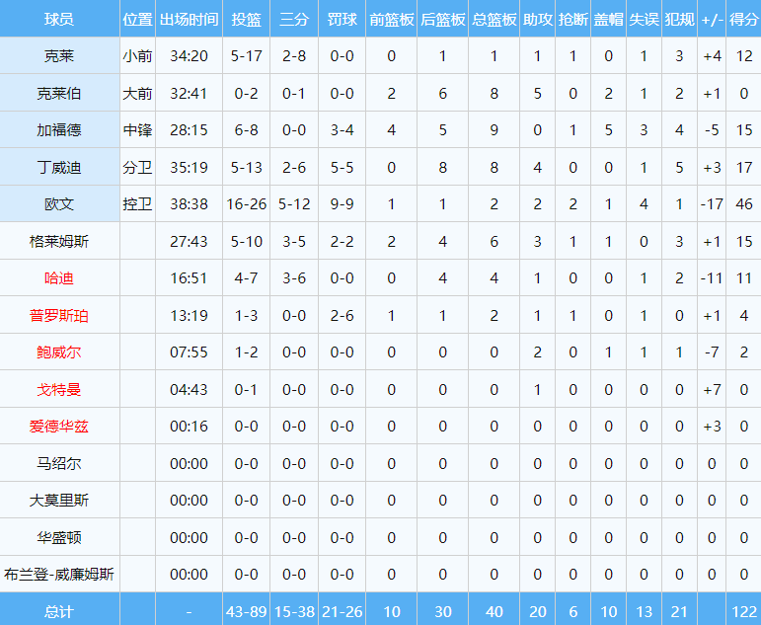The height and width of the screenshot is (625, 761).
Task: Select 丁威迪's score of 17
Action: click(744, 168)
